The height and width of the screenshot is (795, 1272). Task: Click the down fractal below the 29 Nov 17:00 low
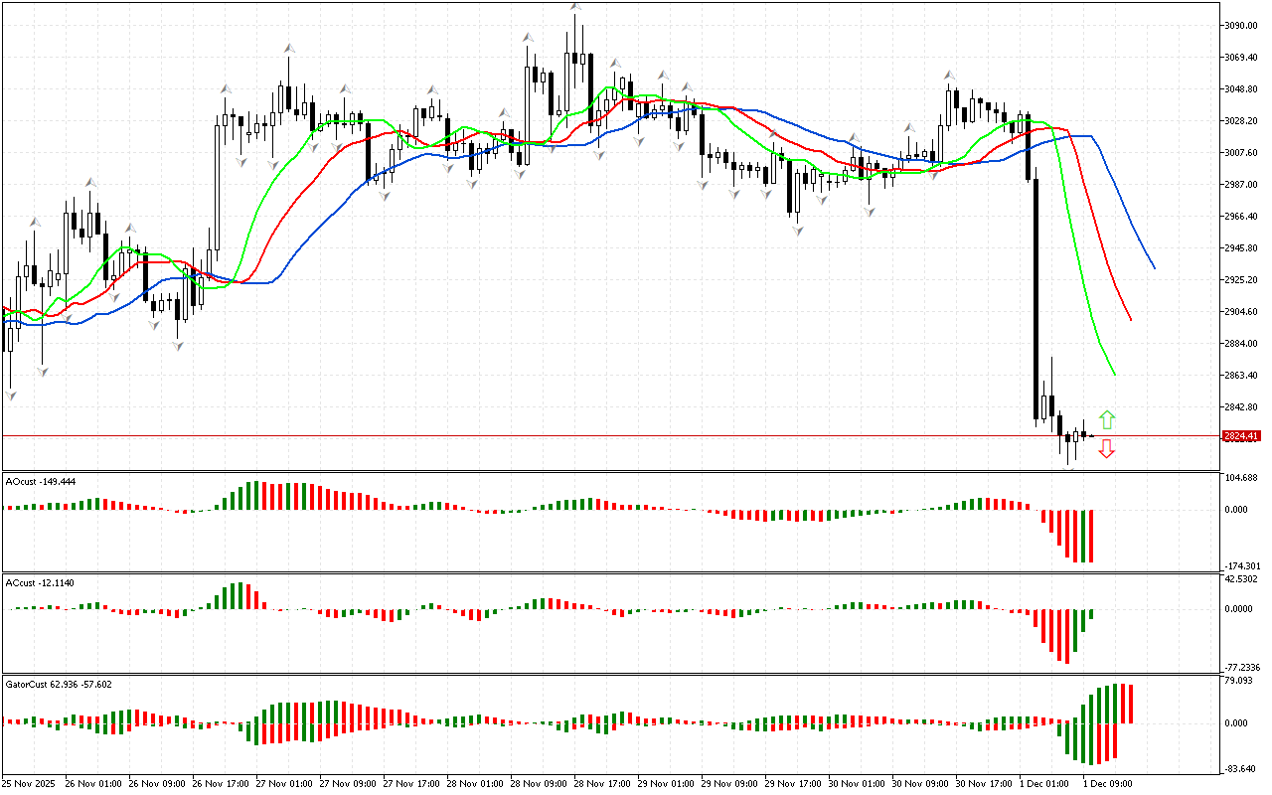[x=797, y=230]
